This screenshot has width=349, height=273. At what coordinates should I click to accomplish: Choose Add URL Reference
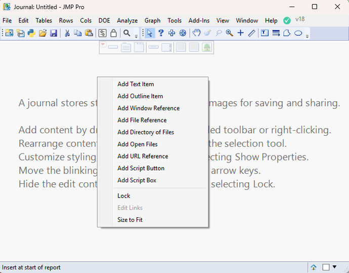[x=153, y=156]
